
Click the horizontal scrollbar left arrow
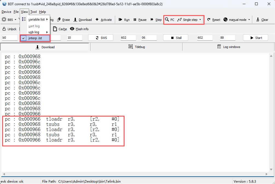tap(4, 174)
